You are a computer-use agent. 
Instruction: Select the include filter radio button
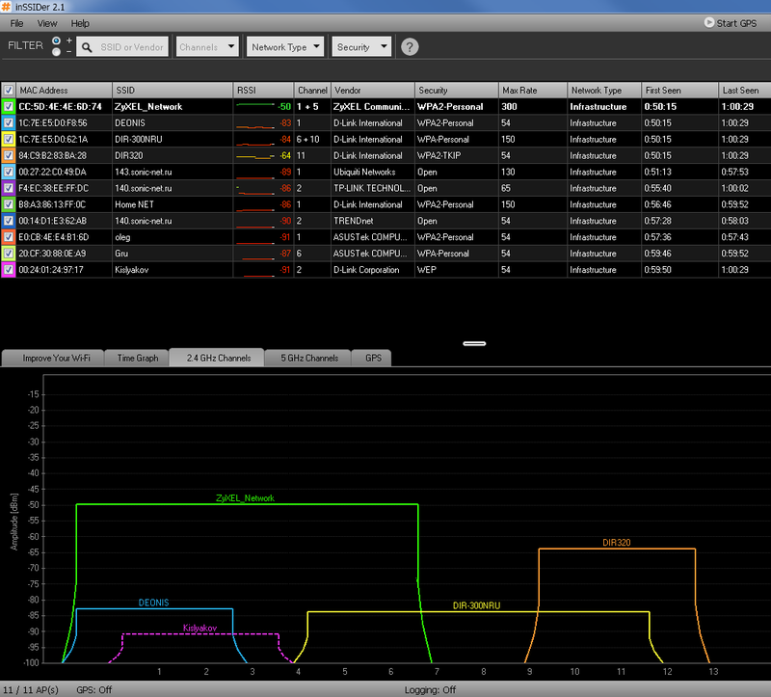click(57, 40)
